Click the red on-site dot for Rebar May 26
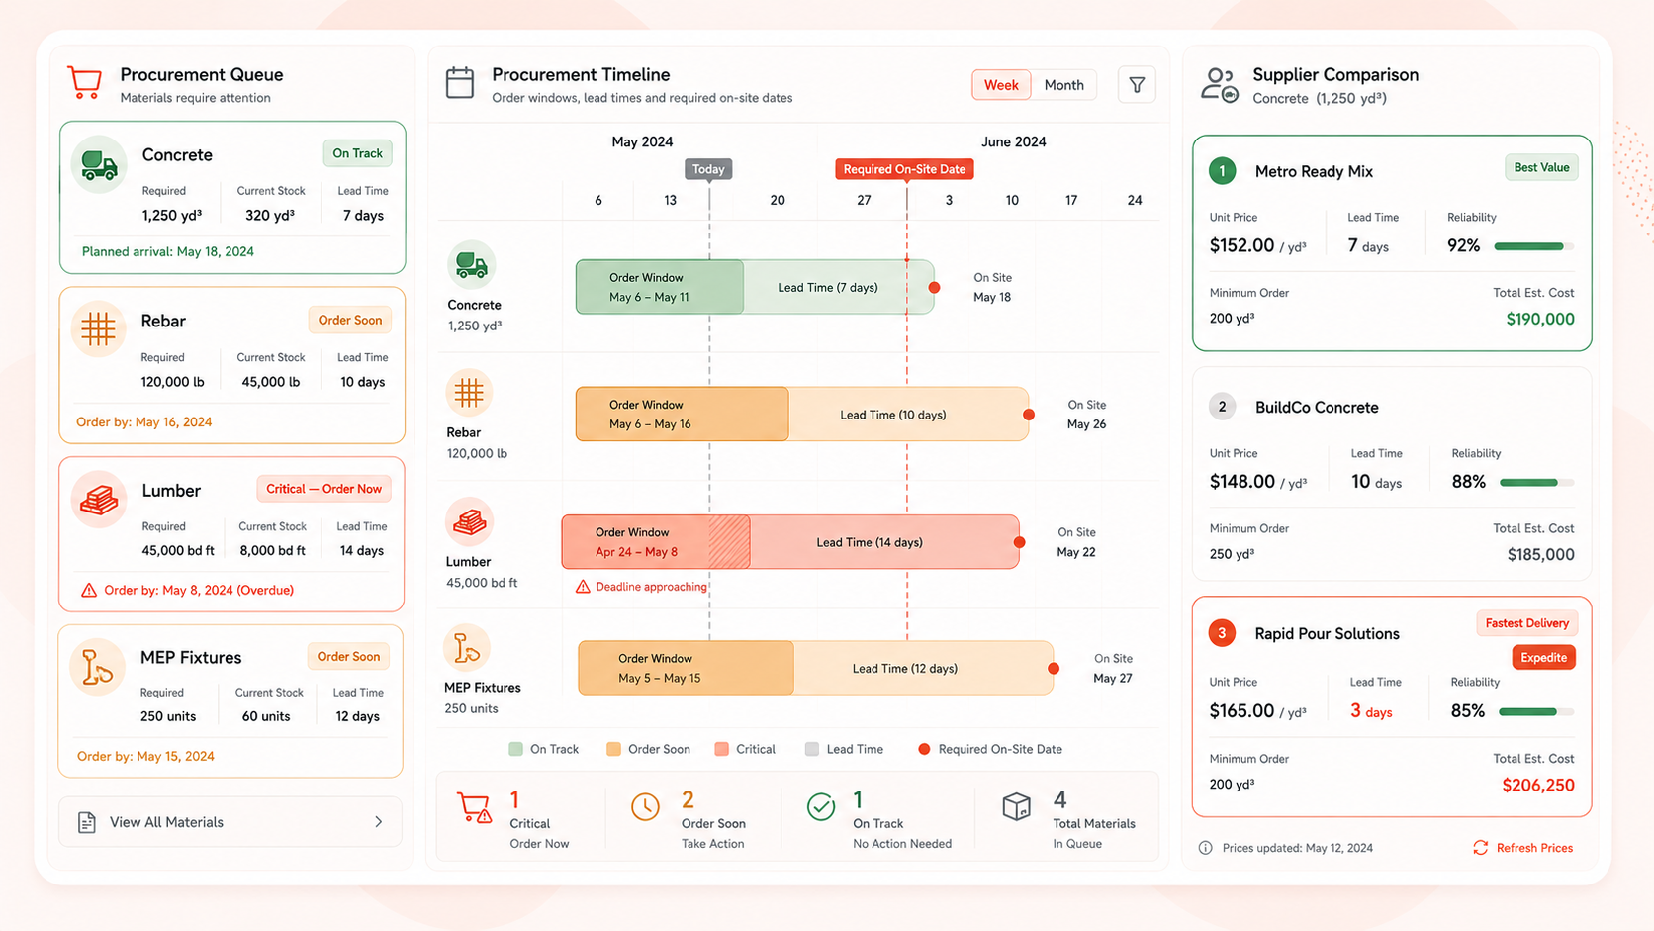This screenshot has width=1654, height=931. pos(1029,415)
